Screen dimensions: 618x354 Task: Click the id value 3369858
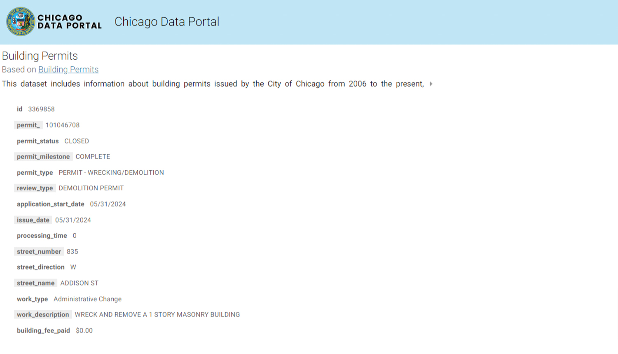point(41,109)
